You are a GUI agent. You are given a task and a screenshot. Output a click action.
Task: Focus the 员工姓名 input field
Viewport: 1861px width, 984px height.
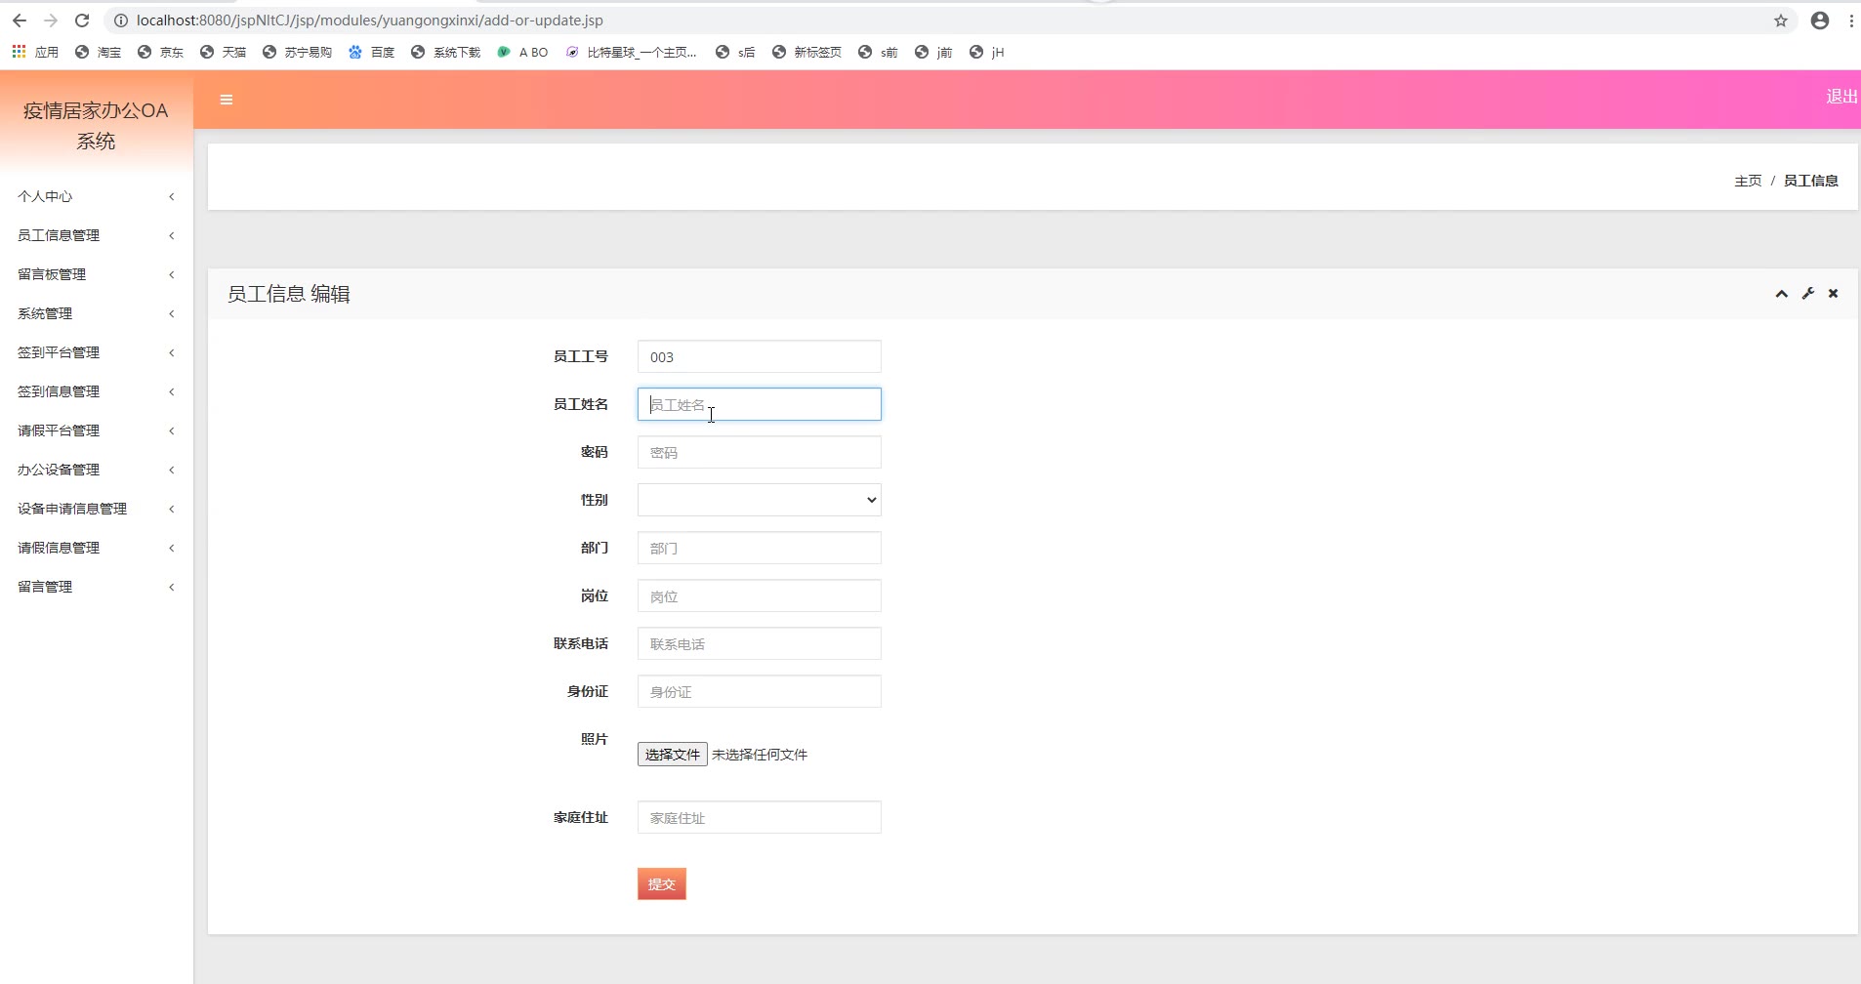760,404
